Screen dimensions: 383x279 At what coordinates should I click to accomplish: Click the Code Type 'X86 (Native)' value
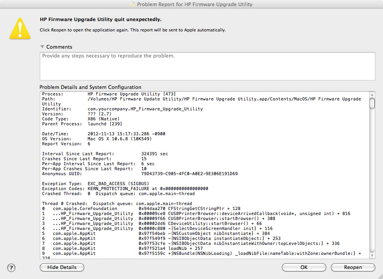tap(103, 119)
